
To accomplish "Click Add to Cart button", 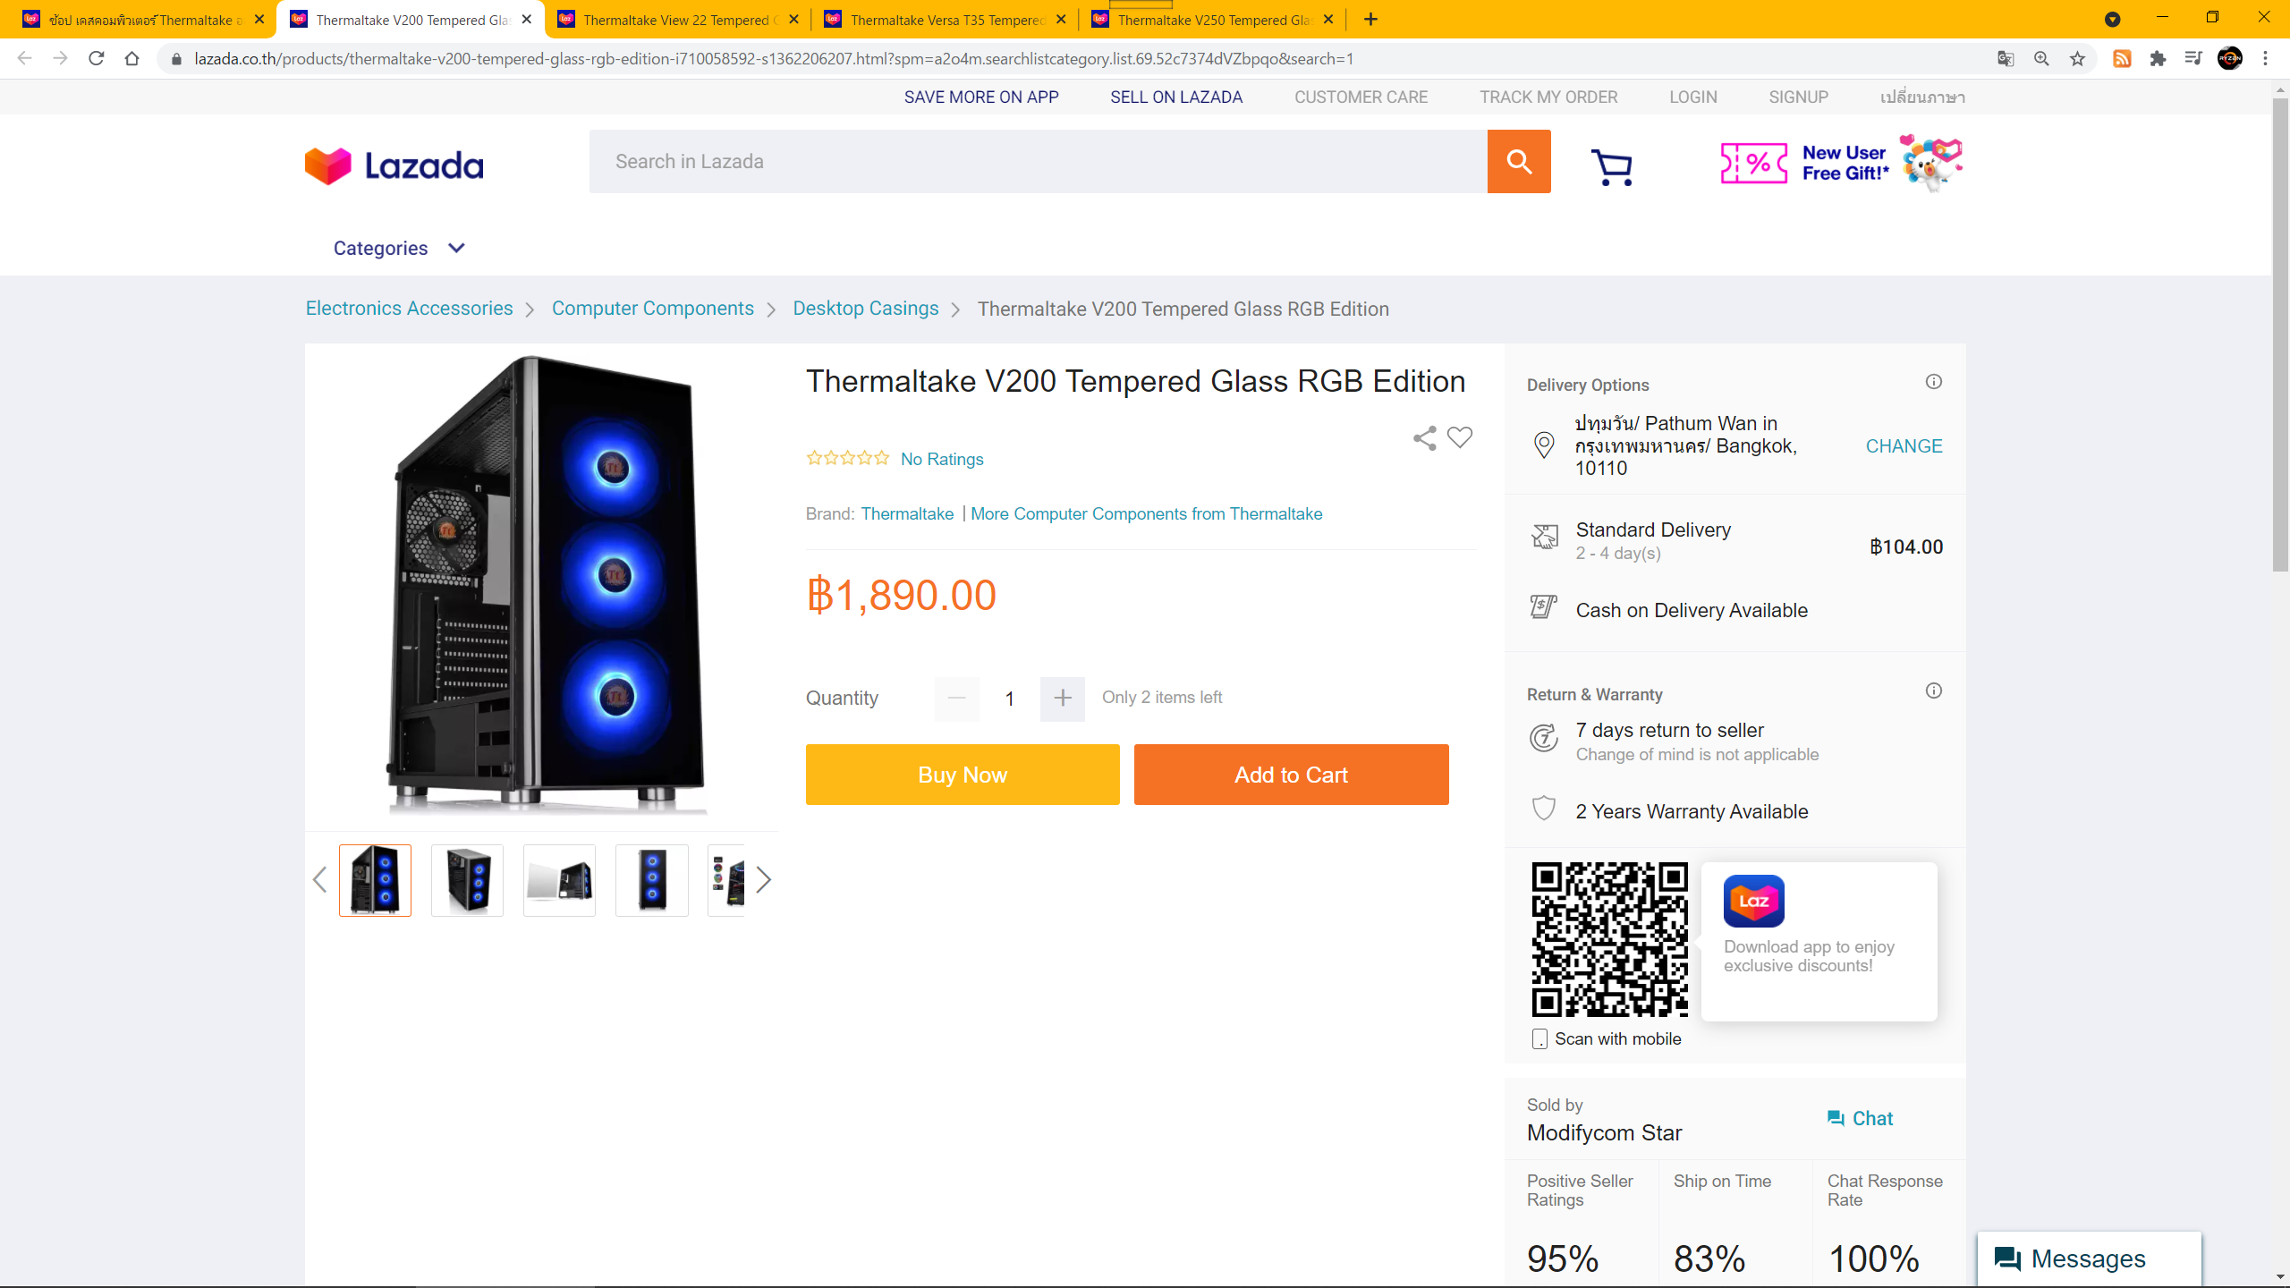I will [1291, 775].
